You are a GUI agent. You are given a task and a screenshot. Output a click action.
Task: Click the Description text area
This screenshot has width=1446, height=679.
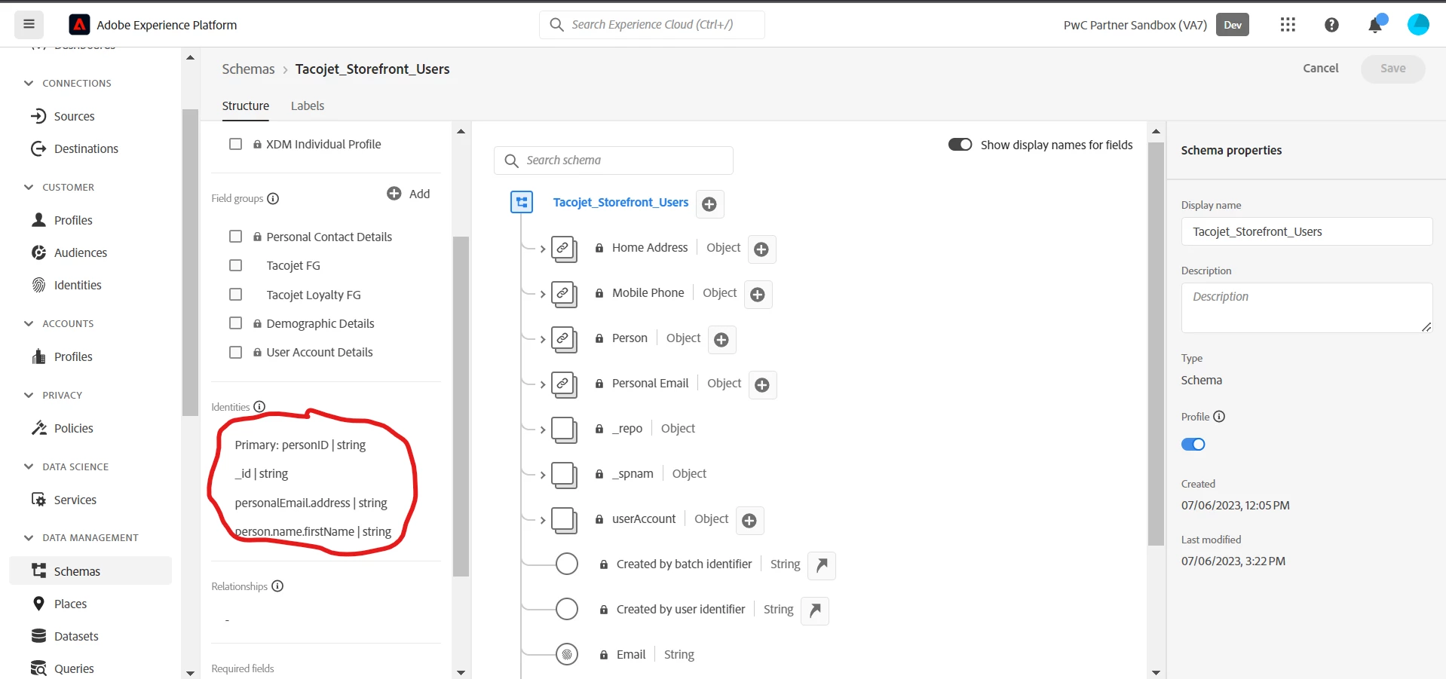(1307, 307)
